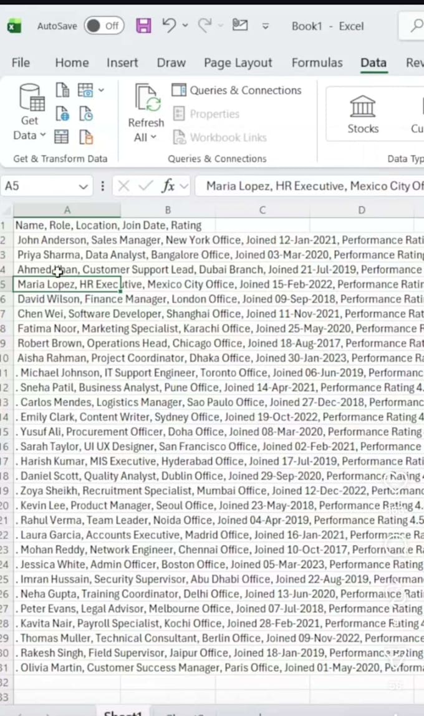Click the From Web icon
Viewport: 424px width, 716px height.
point(62,114)
